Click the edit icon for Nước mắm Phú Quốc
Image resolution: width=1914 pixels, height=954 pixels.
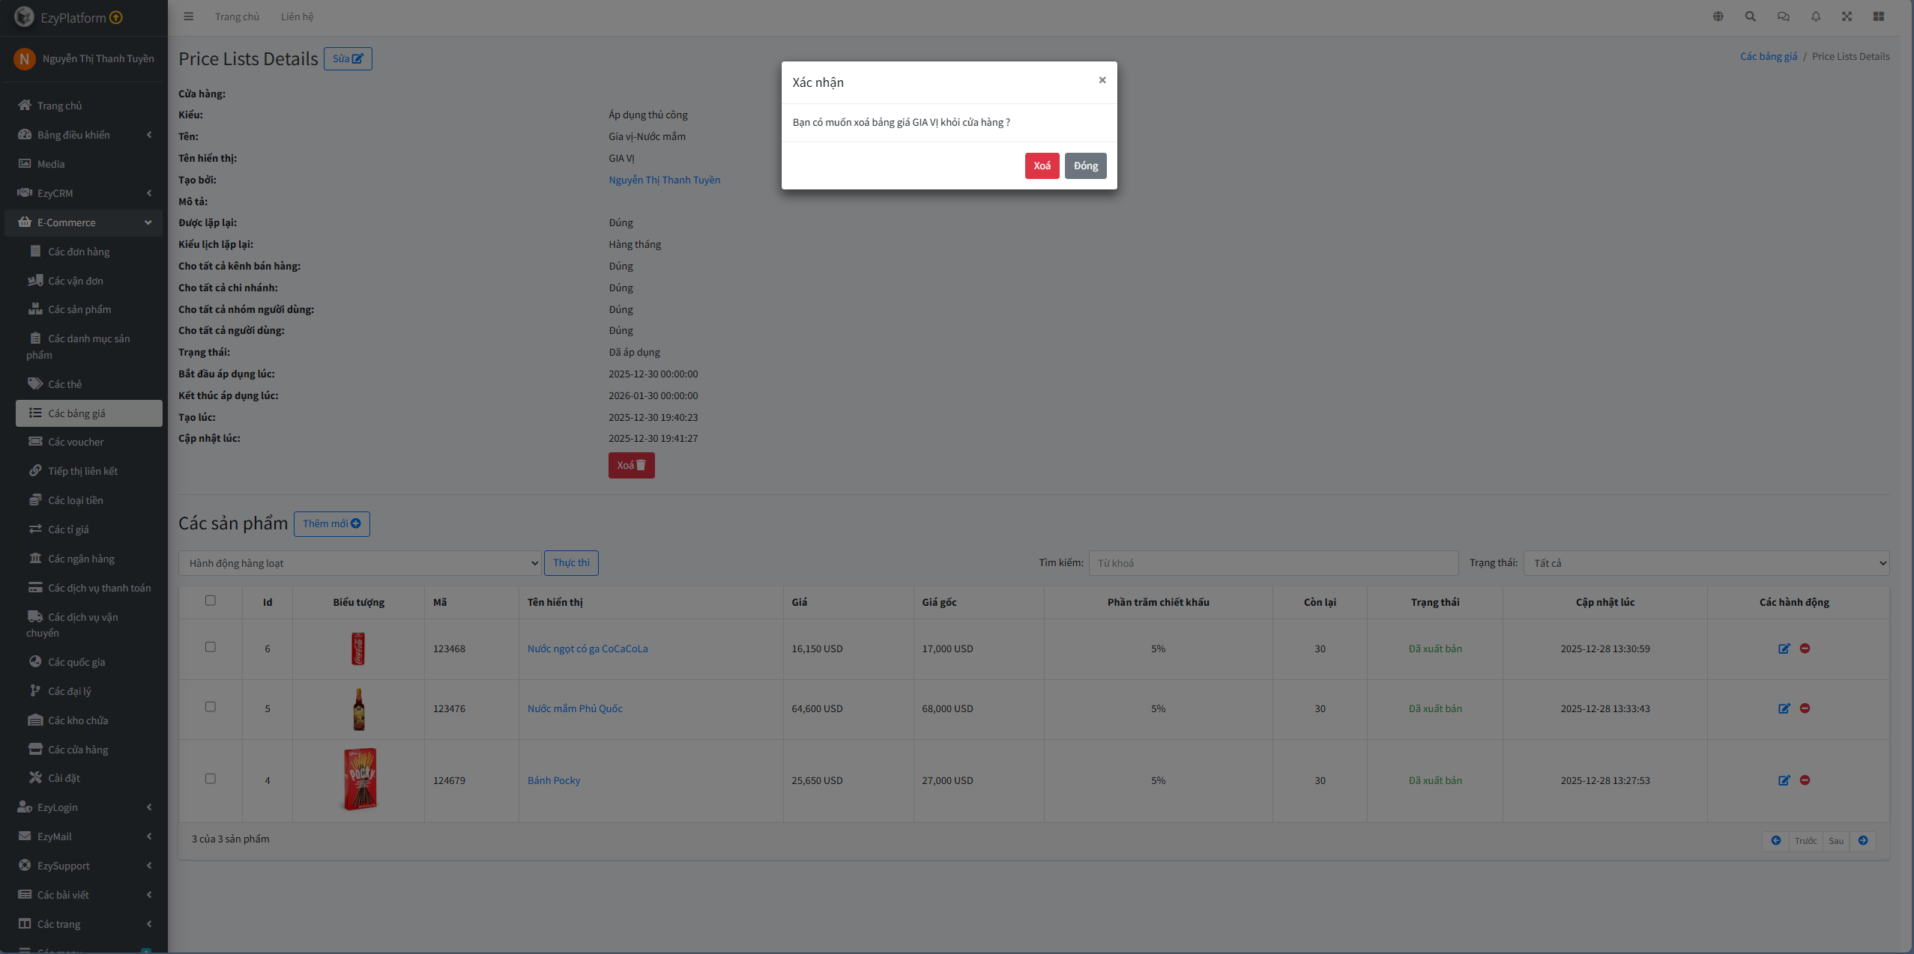pyautogui.click(x=1784, y=708)
